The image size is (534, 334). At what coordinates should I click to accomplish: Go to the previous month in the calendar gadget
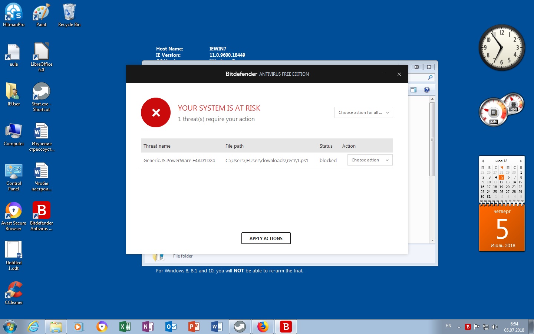click(483, 161)
